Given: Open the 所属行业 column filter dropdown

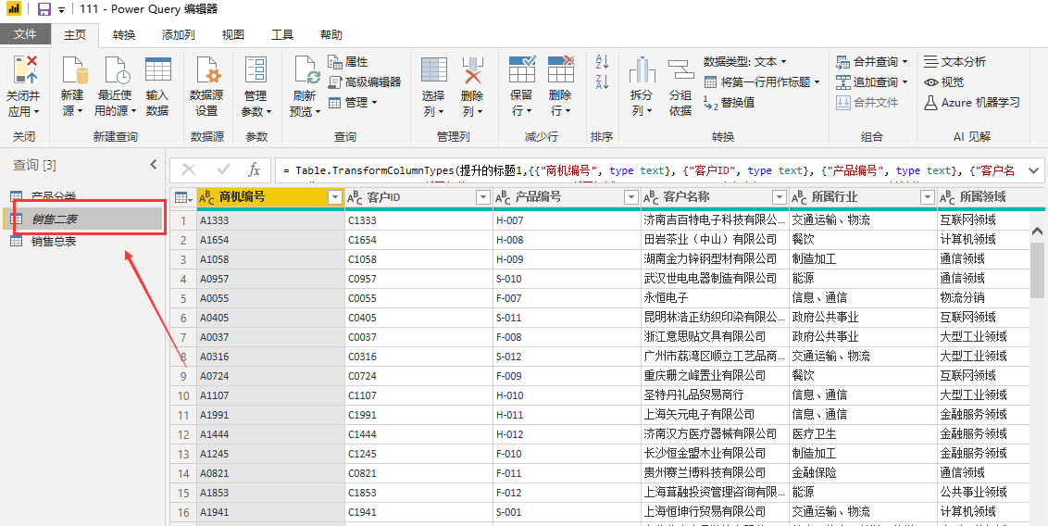Looking at the screenshot, I should (927, 197).
